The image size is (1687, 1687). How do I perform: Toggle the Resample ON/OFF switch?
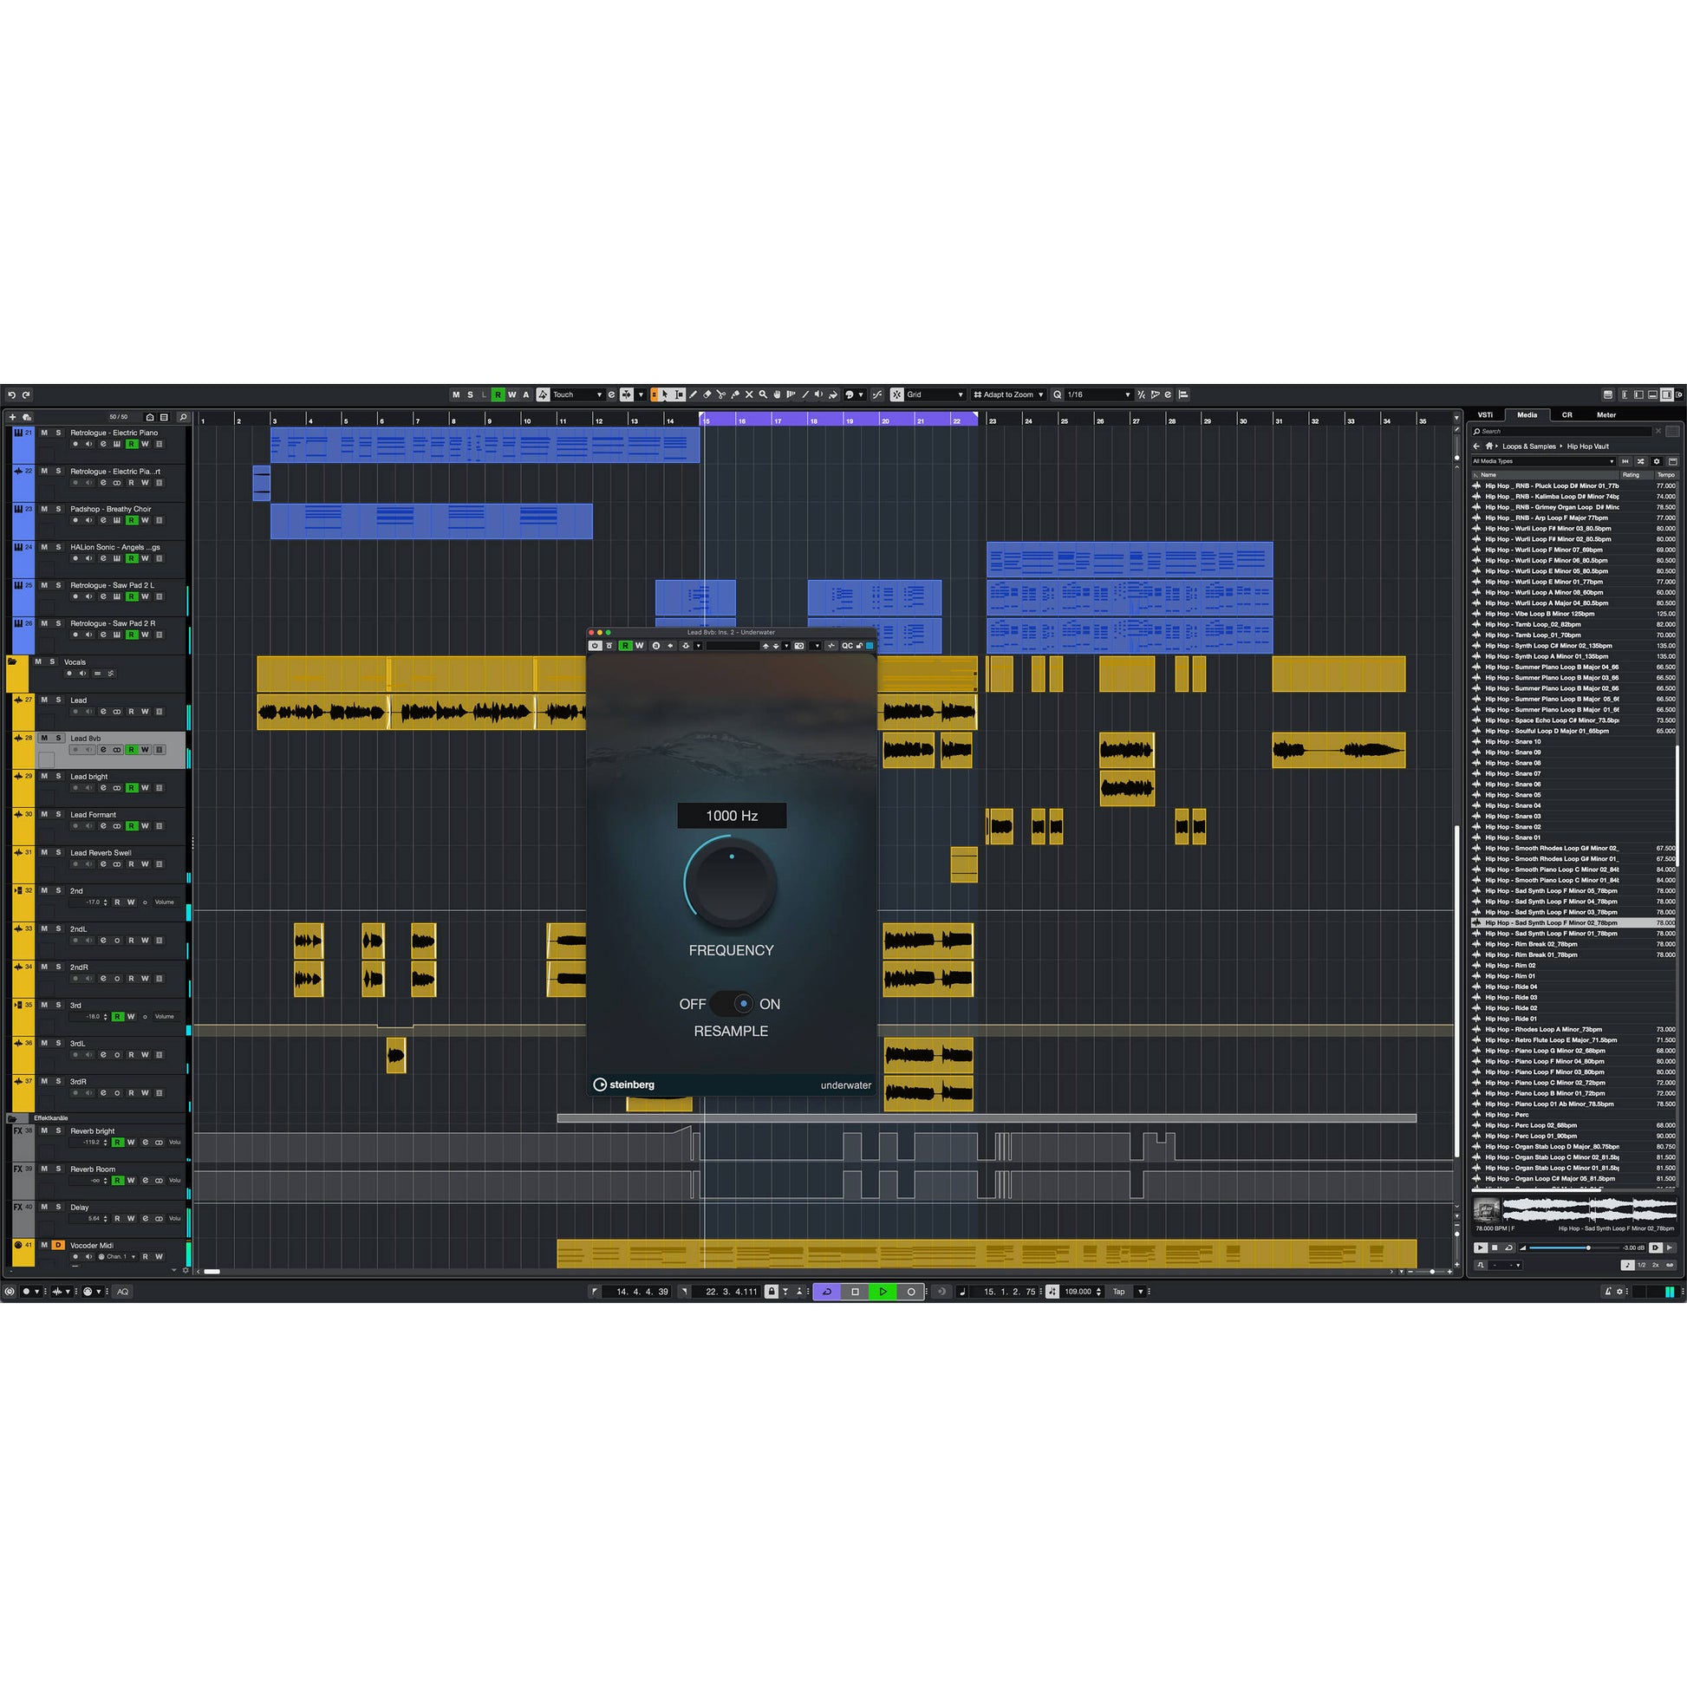[x=732, y=1004]
